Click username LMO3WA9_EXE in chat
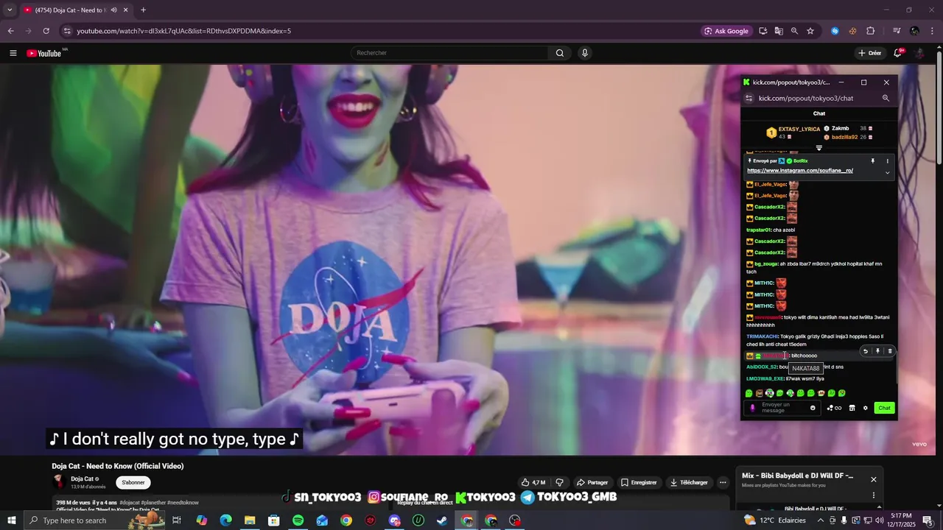The image size is (943, 530). pyautogui.click(x=765, y=378)
